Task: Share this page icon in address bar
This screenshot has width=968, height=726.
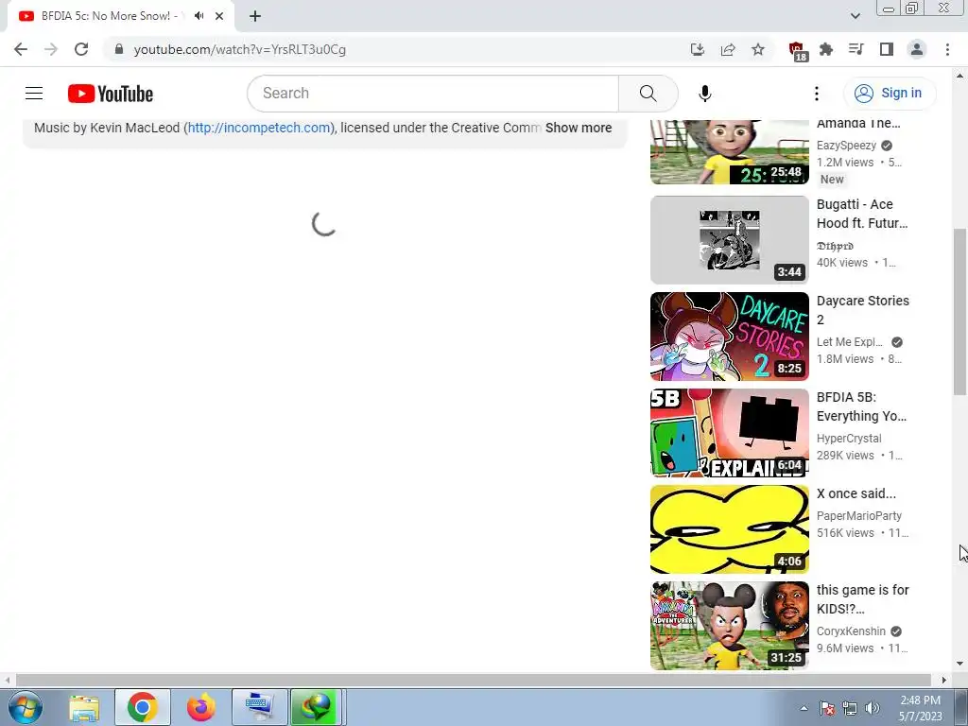Action: [728, 49]
